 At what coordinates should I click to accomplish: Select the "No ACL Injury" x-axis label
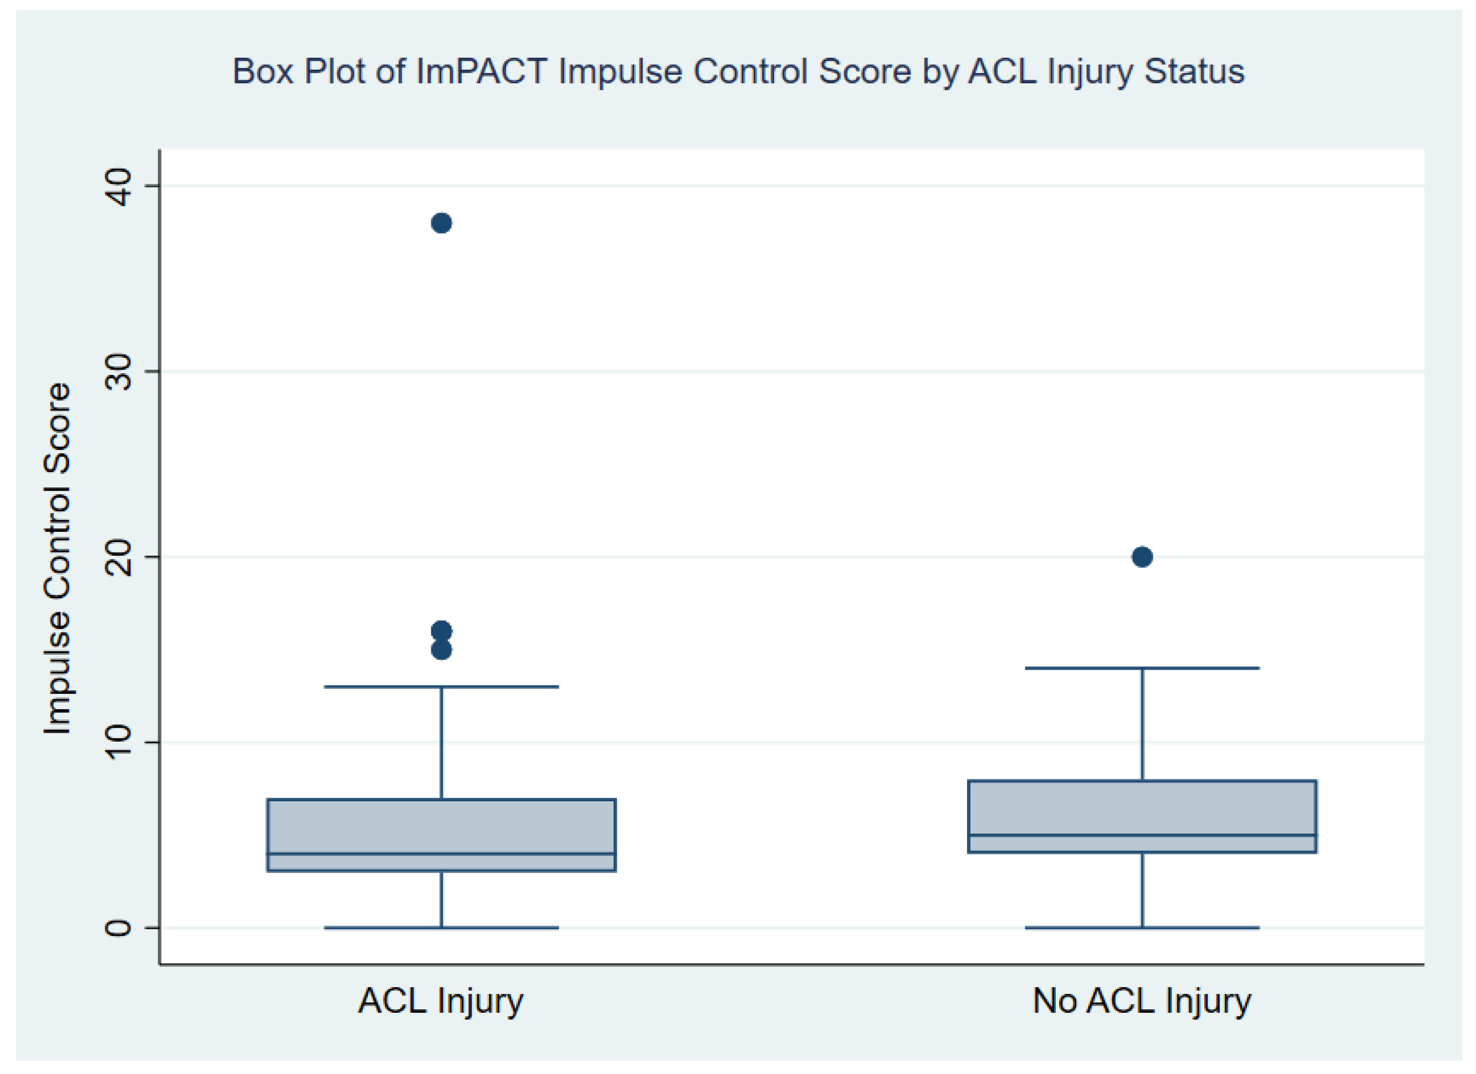pyautogui.click(x=1141, y=1000)
